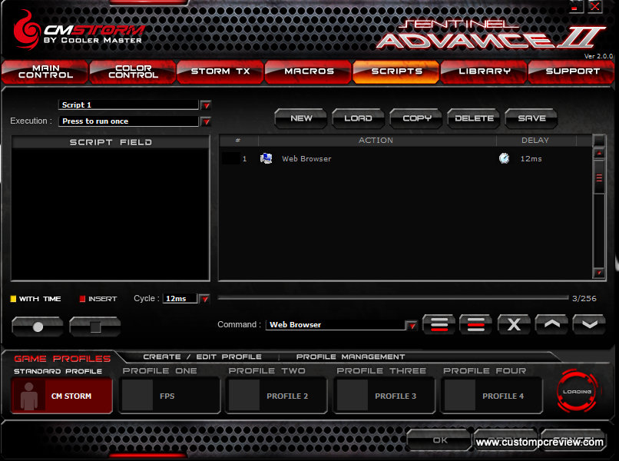Click the second red-lines command icon
The width and height of the screenshot is (619, 461).
pos(475,325)
